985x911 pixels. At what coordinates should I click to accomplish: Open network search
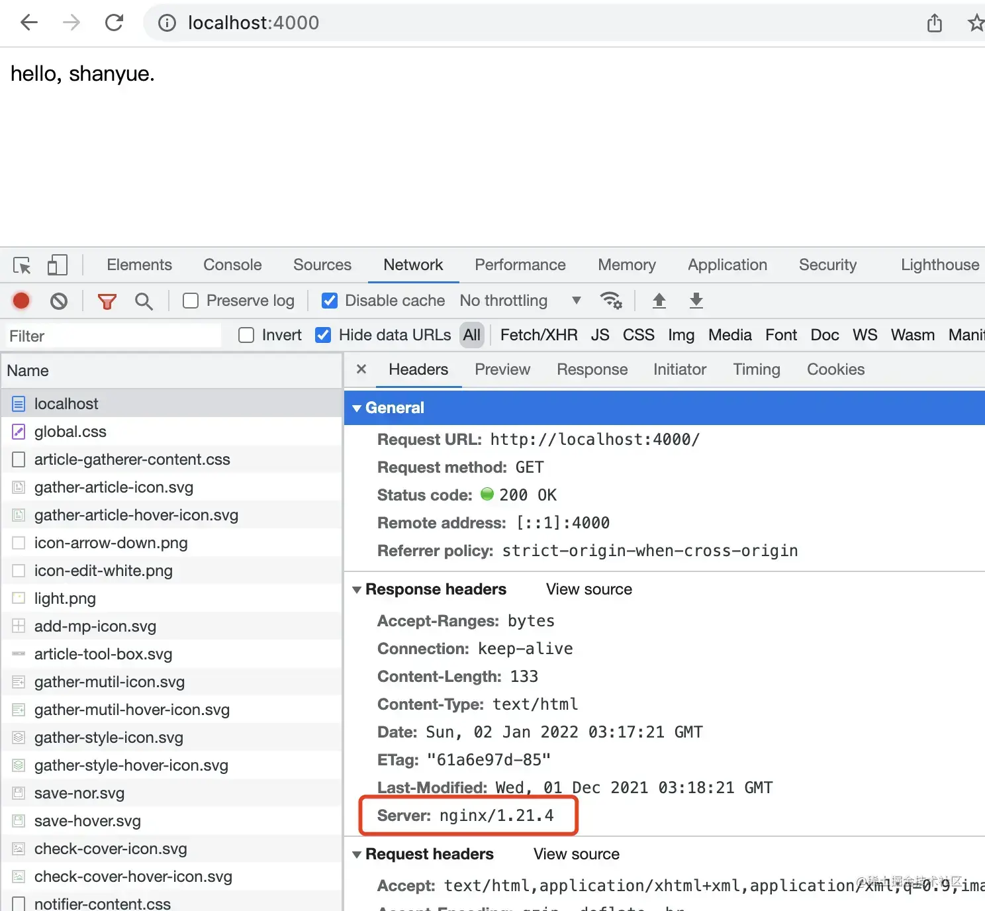[144, 301]
